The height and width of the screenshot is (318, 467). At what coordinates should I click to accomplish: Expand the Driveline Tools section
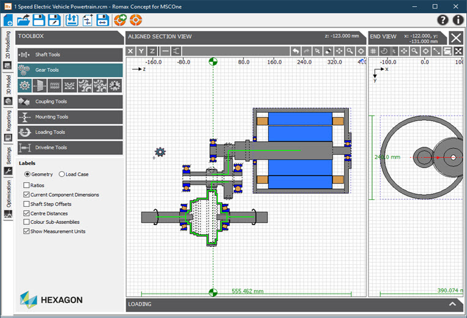pos(70,147)
